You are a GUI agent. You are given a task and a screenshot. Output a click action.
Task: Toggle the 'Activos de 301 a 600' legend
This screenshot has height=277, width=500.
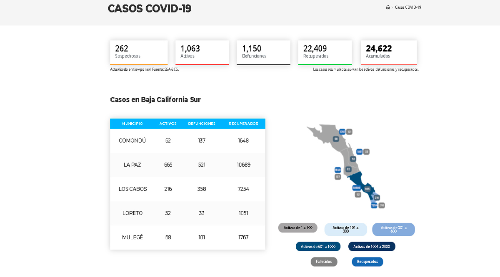pos(393,229)
